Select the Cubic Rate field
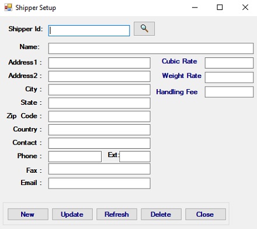 (229, 63)
